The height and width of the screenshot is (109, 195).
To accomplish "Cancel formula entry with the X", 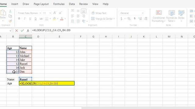I will pyautogui.click(x=16, y=31).
